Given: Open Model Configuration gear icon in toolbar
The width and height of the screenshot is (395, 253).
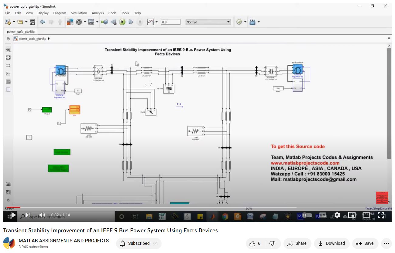Looking at the screenshot, I should (x=79, y=22).
